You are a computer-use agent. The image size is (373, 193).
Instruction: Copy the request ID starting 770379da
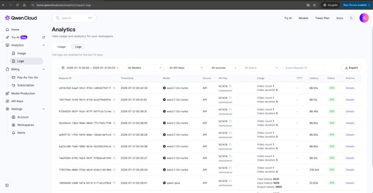click(x=114, y=170)
